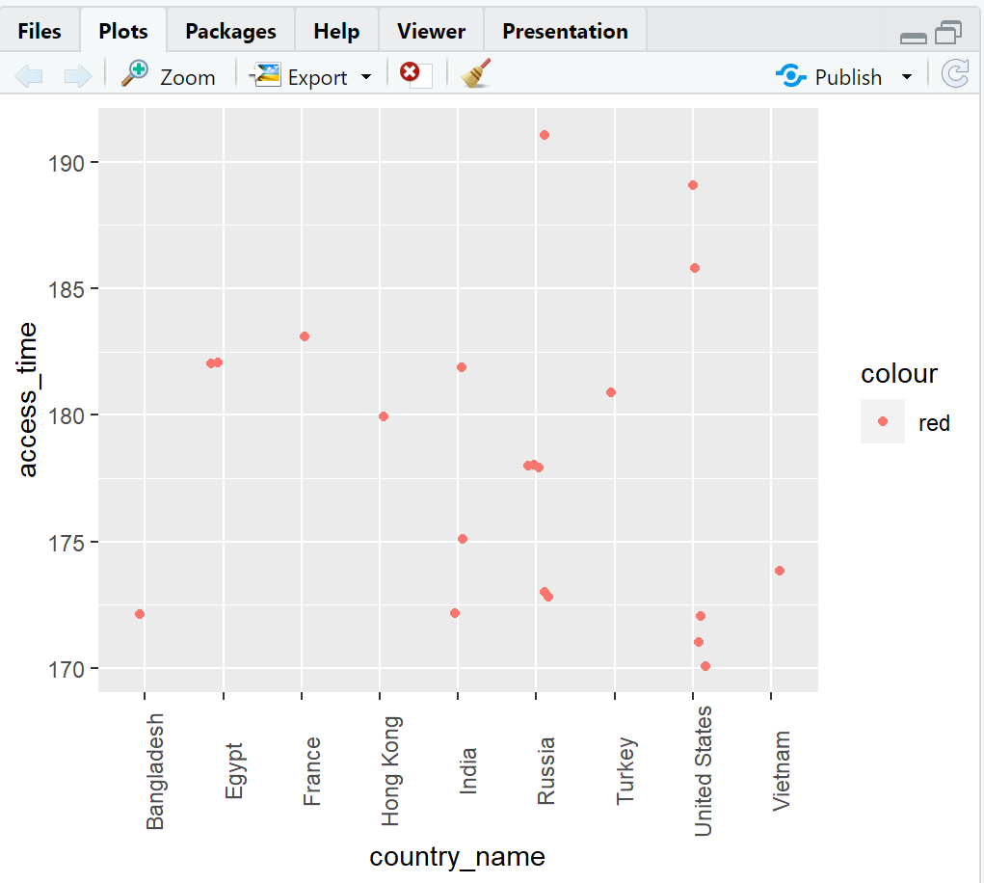This screenshot has width=984, height=883.
Task: Go to the previous plot arrow
Action: pyautogui.click(x=29, y=76)
